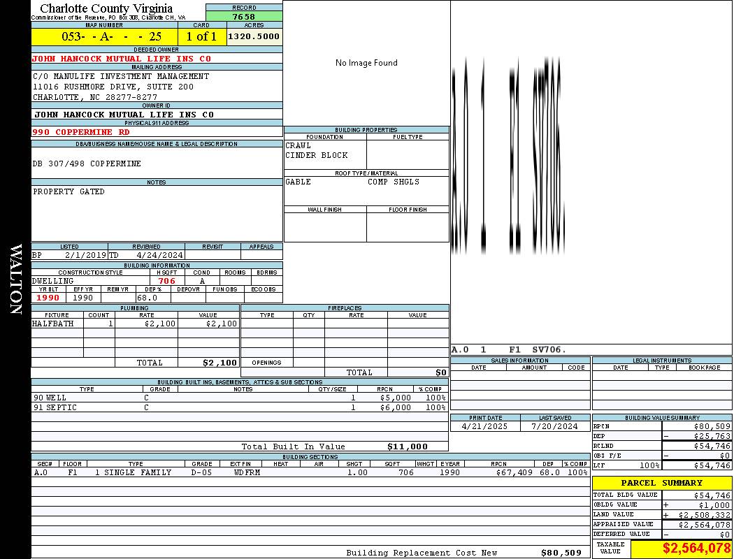Click the '1 of 1' card indicator
Image resolution: width=734 pixels, height=559 pixels.
coord(201,36)
